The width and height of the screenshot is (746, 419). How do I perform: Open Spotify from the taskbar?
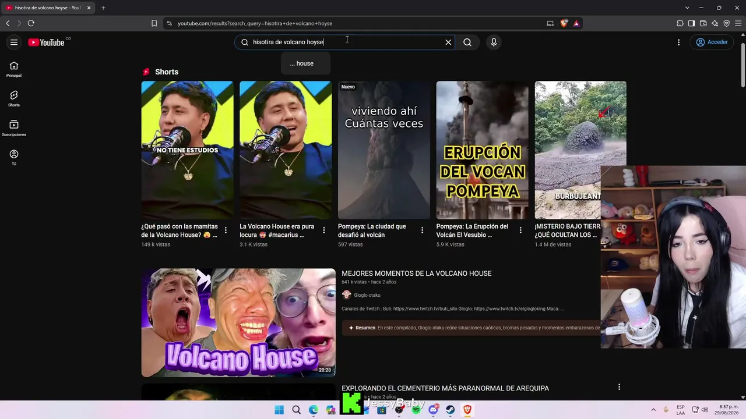(x=416, y=410)
